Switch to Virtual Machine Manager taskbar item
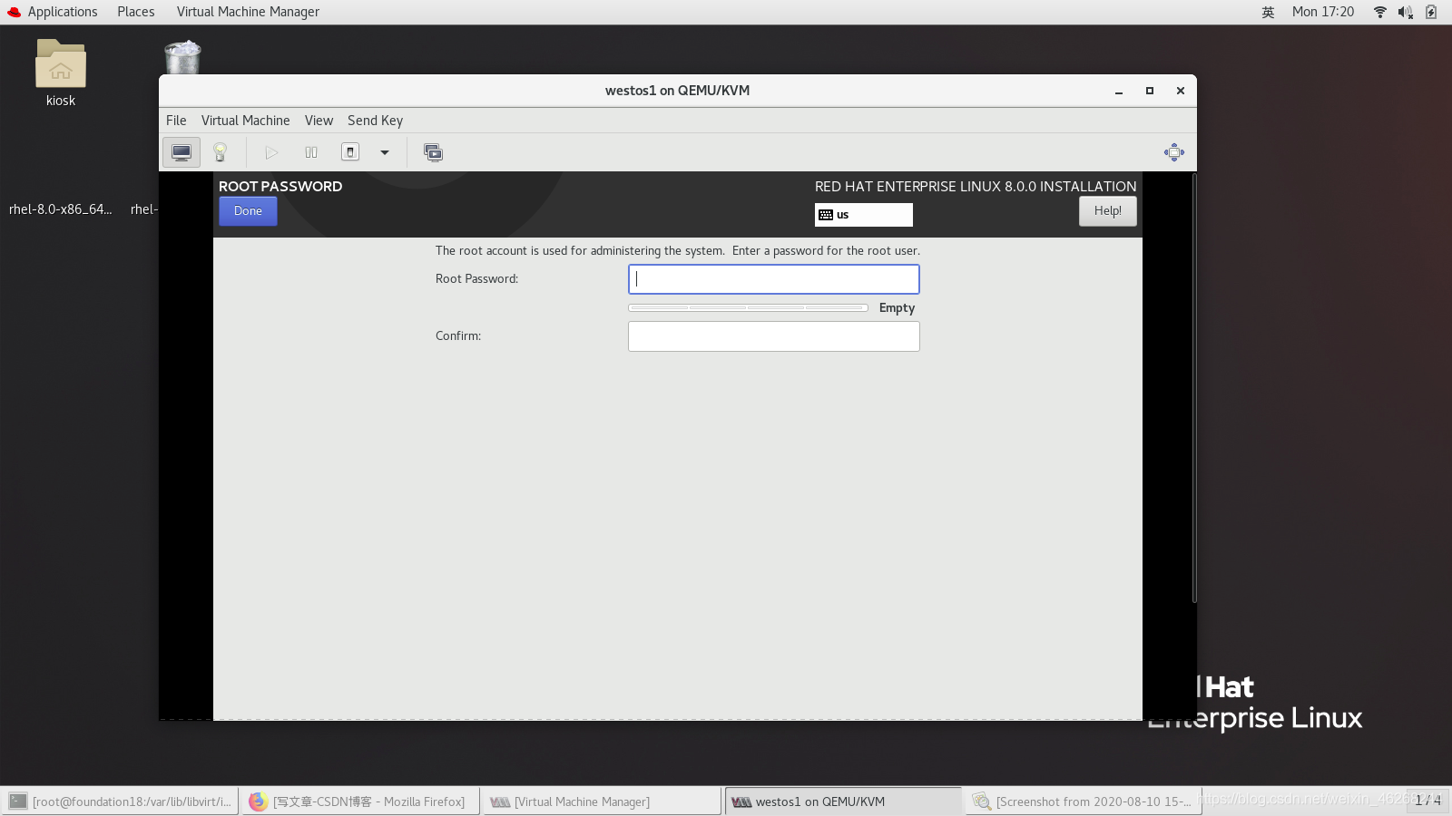The height and width of the screenshot is (816, 1452). click(x=603, y=801)
